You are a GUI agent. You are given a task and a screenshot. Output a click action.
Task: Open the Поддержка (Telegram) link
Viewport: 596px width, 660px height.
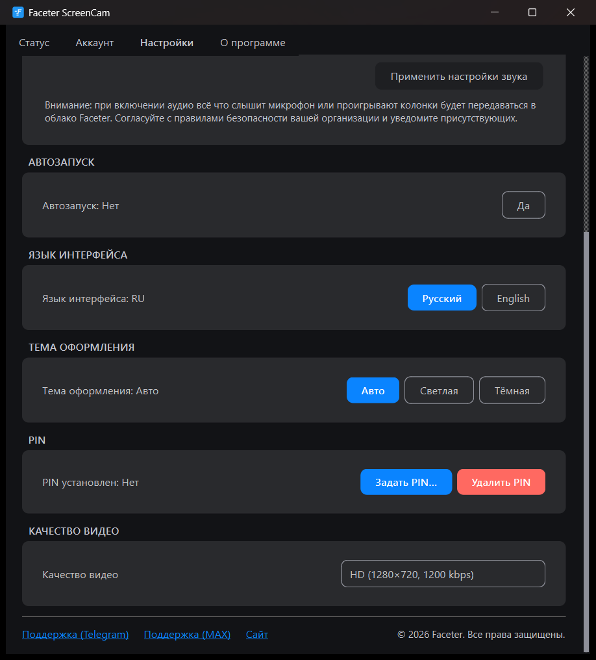click(x=75, y=634)
